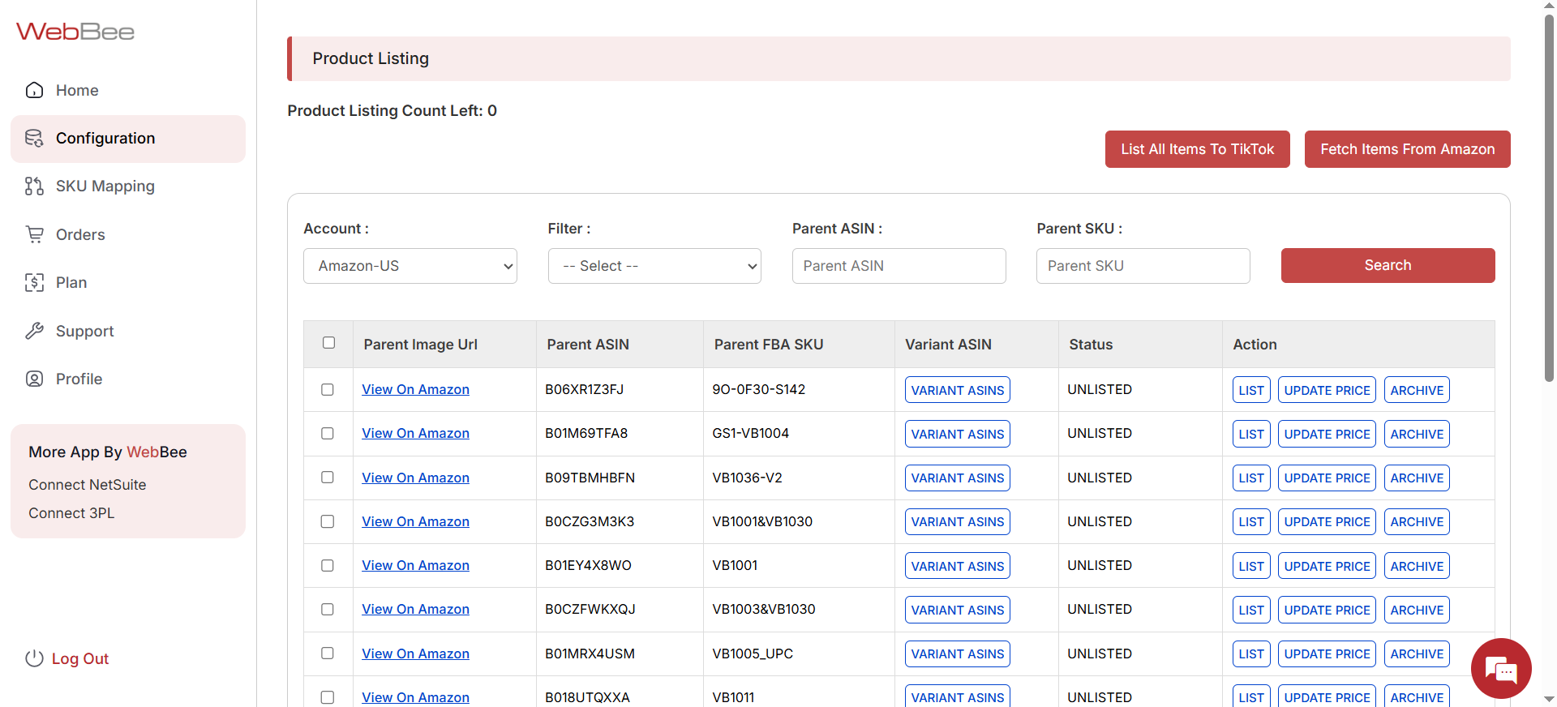The width and height of the screenshot is (1557, 707).
Task: Focus the Parent ASIN input field
Action: pos(899,266)
